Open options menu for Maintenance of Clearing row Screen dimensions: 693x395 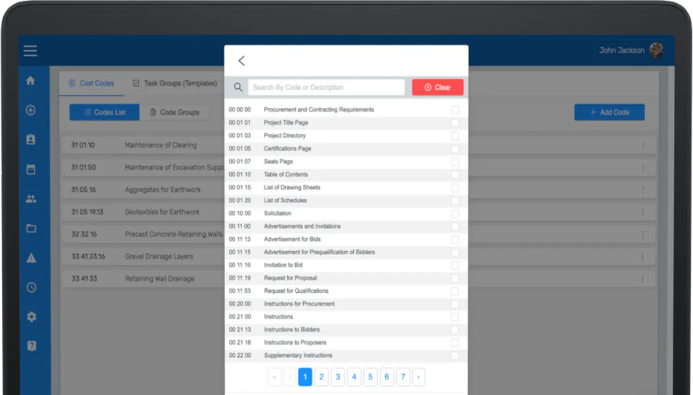point(643,146)
